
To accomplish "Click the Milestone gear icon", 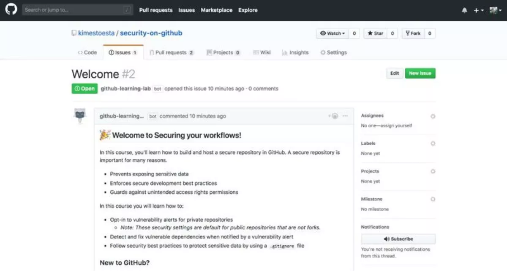I will [433, 199].
